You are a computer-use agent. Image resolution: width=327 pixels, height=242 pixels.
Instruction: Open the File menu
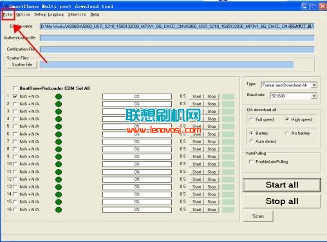click(8, 14)
